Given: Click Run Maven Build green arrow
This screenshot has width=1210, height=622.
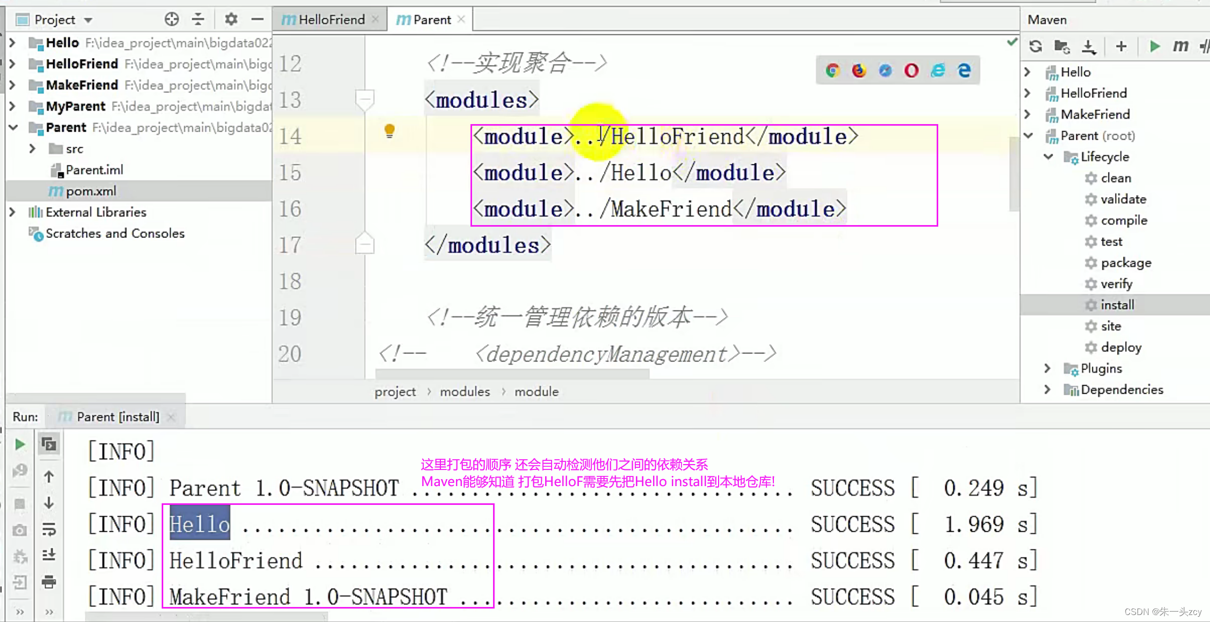Looking at the screenshot, I should [1154, 46].
